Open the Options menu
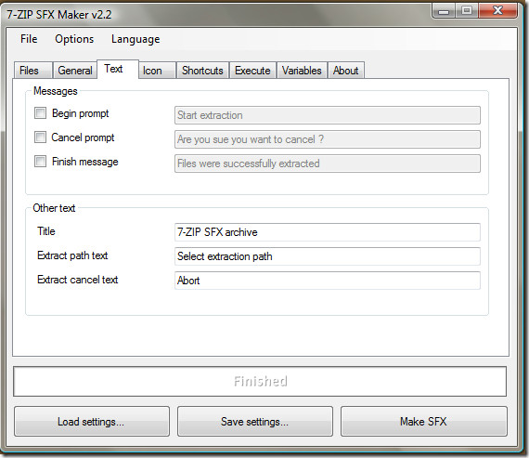529x458 pixels. [74, 39]
